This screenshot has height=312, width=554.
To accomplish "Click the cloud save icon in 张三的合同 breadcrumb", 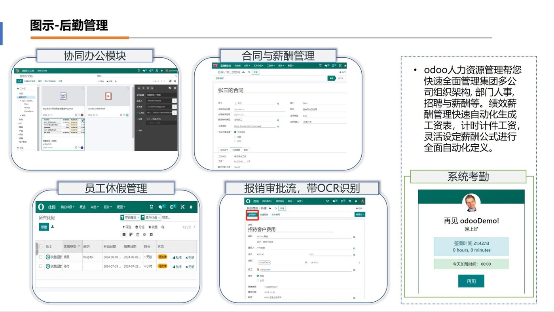I will [x=243, y=72].
